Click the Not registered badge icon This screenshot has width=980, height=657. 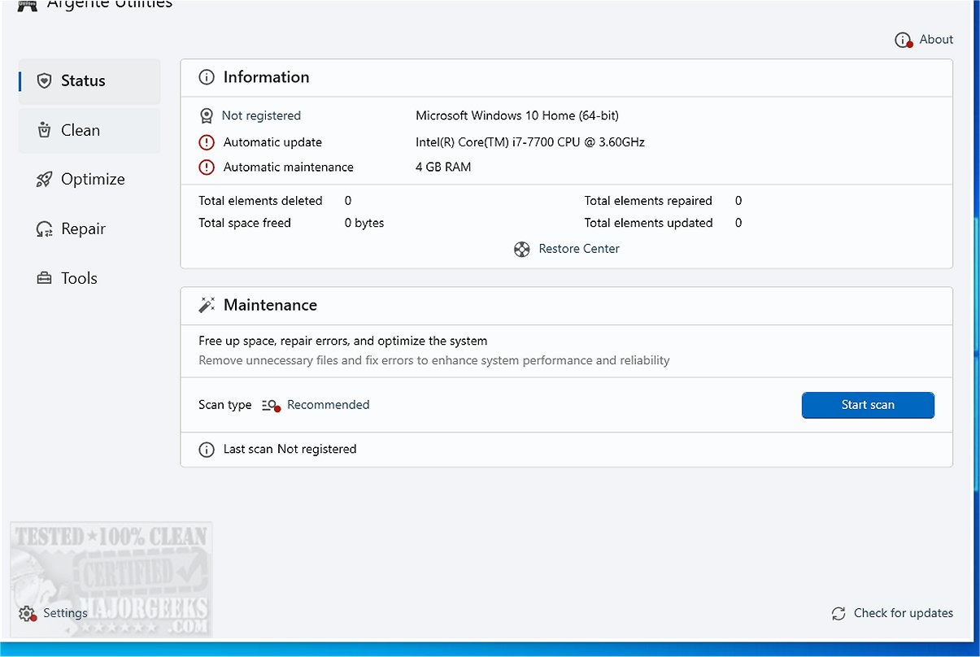point(207,116)
